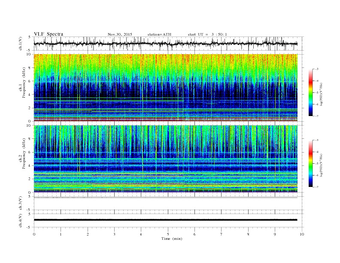This screenshot has height=263, width=340.
Task: Click the "5" volt tick on ch.1(V) axis
Action: click(30, 37)
